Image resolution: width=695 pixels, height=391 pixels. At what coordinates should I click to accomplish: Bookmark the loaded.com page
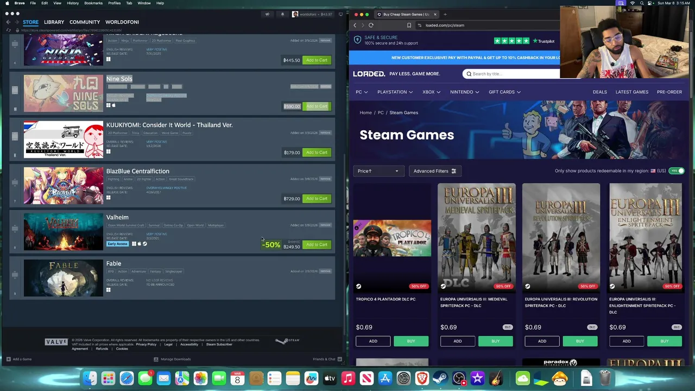[409, 25]
